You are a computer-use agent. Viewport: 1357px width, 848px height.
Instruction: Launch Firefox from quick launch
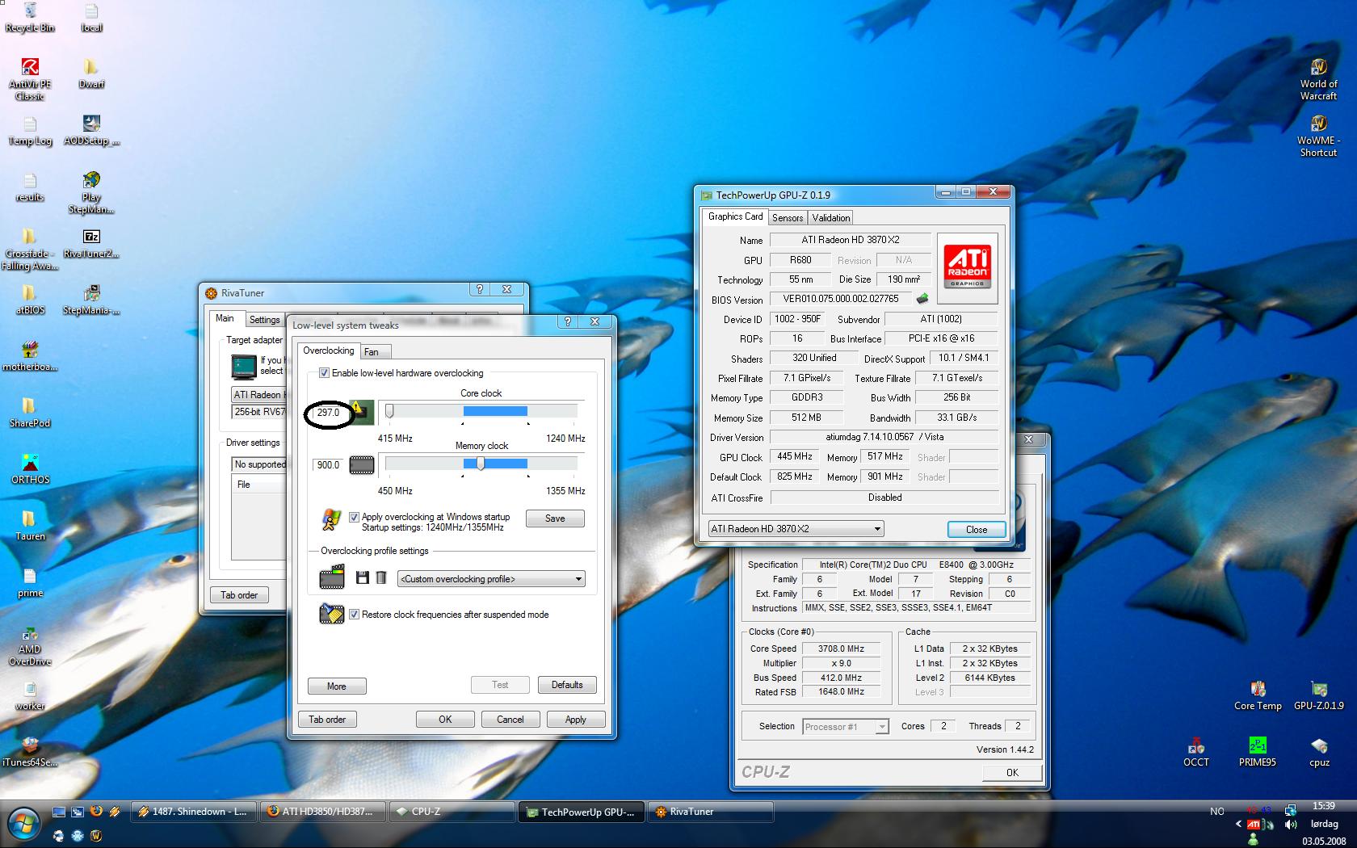(96, 812)
